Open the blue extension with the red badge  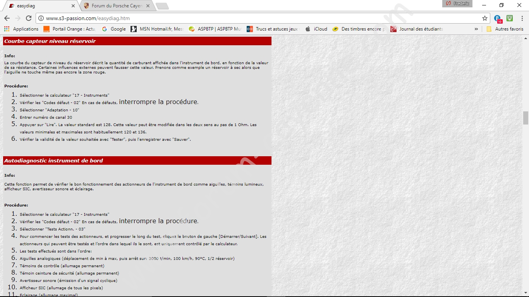pyautogui.click(x=498, y=19)
